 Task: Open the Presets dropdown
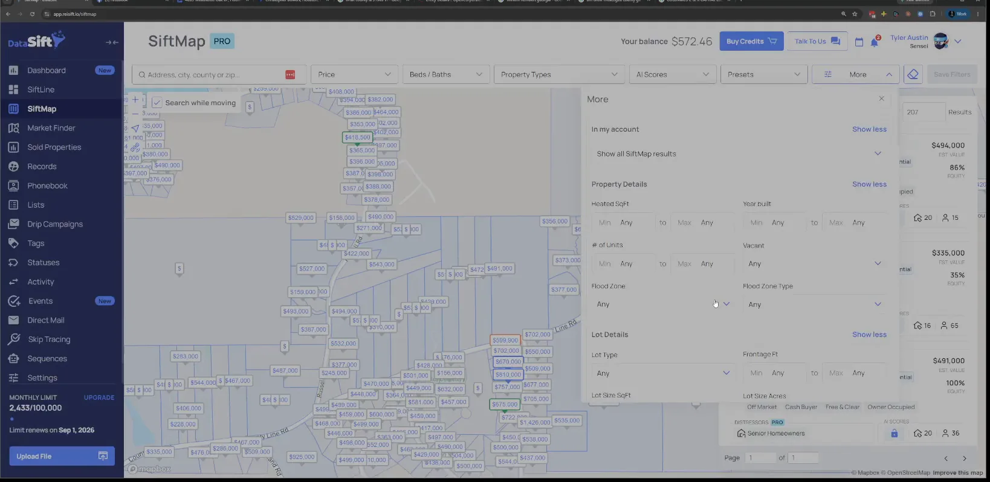coord(764,74)
